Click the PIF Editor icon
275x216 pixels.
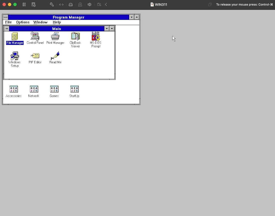(x=35, y=56)
